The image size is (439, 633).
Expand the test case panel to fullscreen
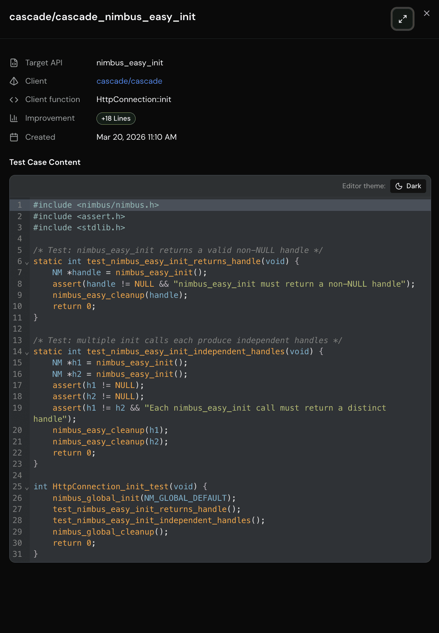pos(402,19)
